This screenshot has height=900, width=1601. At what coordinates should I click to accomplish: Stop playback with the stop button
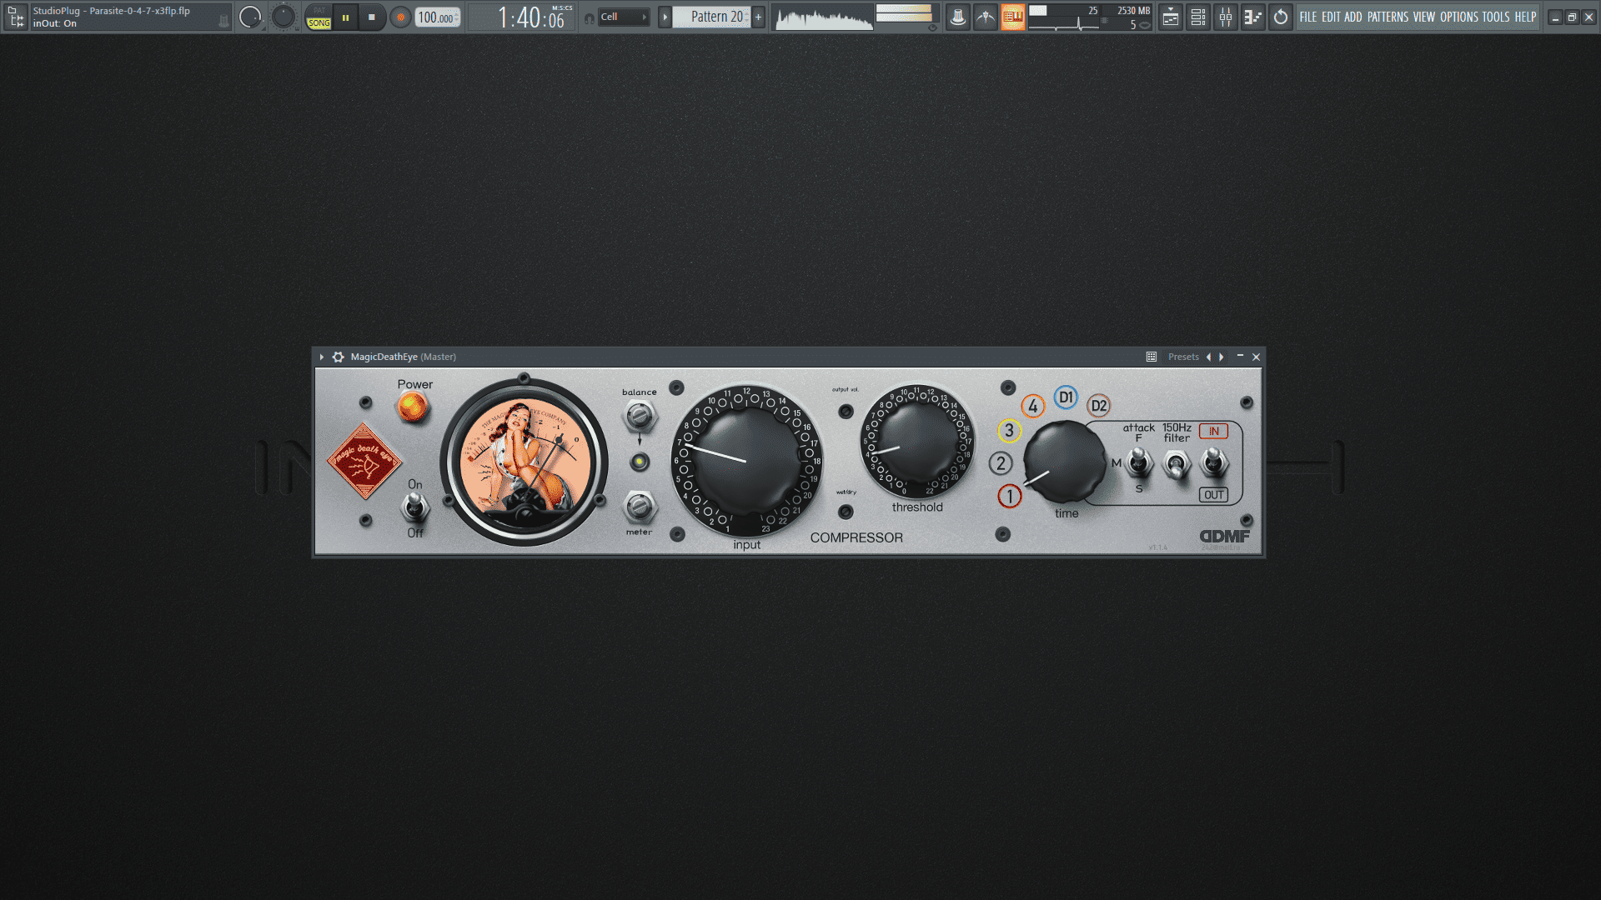pyautogui.click(x=372, y=17)
